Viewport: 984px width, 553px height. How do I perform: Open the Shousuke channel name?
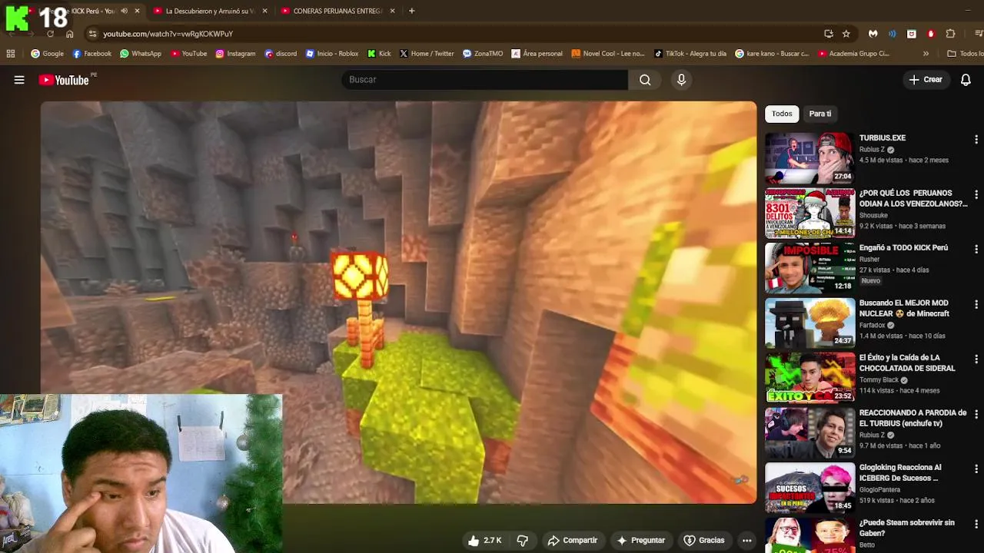pos(873,216)
